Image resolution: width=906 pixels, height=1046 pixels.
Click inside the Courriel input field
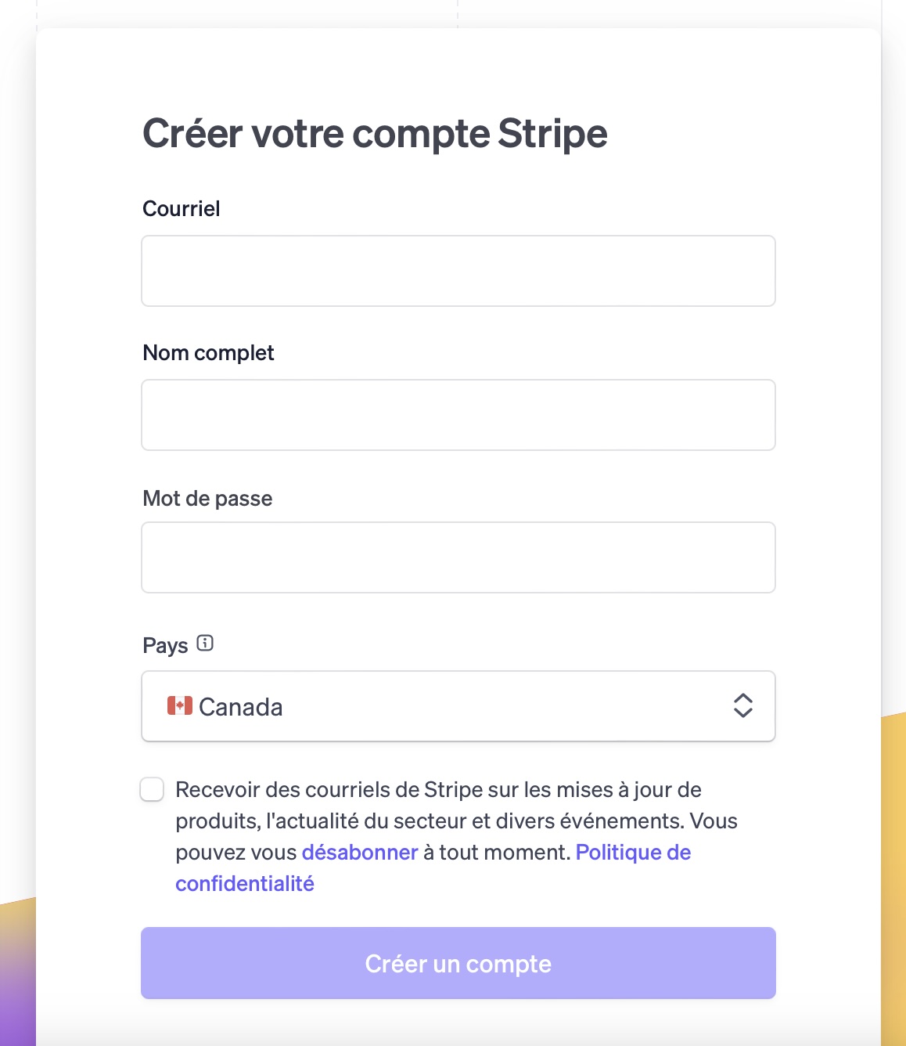458,270
